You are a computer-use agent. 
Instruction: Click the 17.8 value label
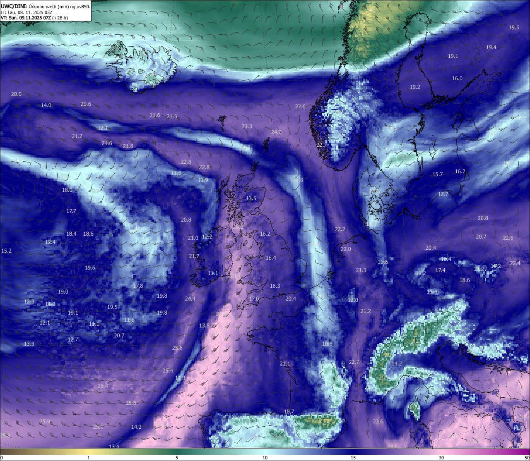[138, 286]
